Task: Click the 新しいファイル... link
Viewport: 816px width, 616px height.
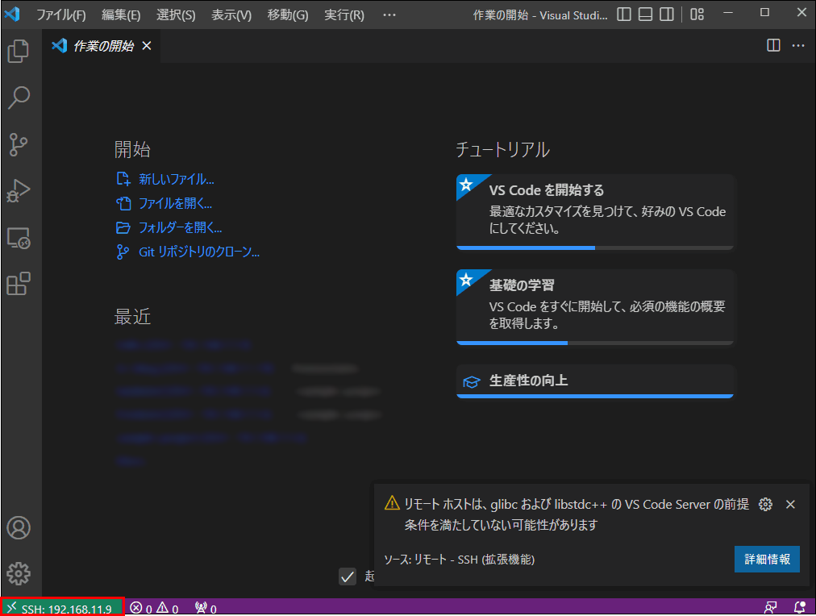Action: click(177, 180)
